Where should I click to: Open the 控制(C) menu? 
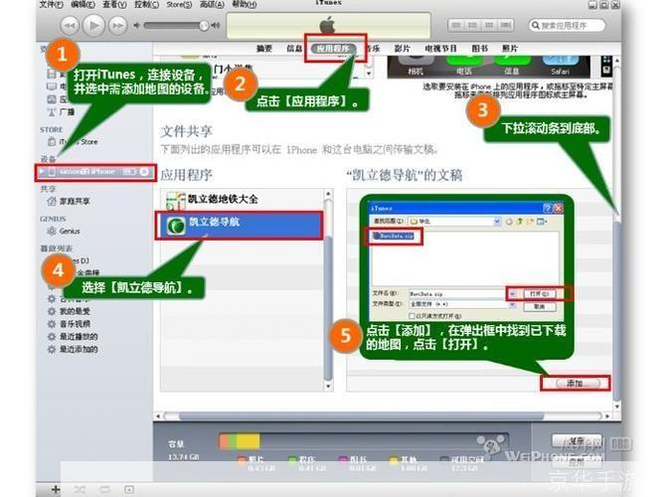point(146,5)
